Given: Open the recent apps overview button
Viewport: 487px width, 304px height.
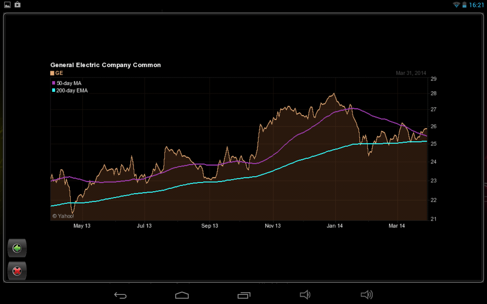Looking at the screenshot, I should point(244,295).
